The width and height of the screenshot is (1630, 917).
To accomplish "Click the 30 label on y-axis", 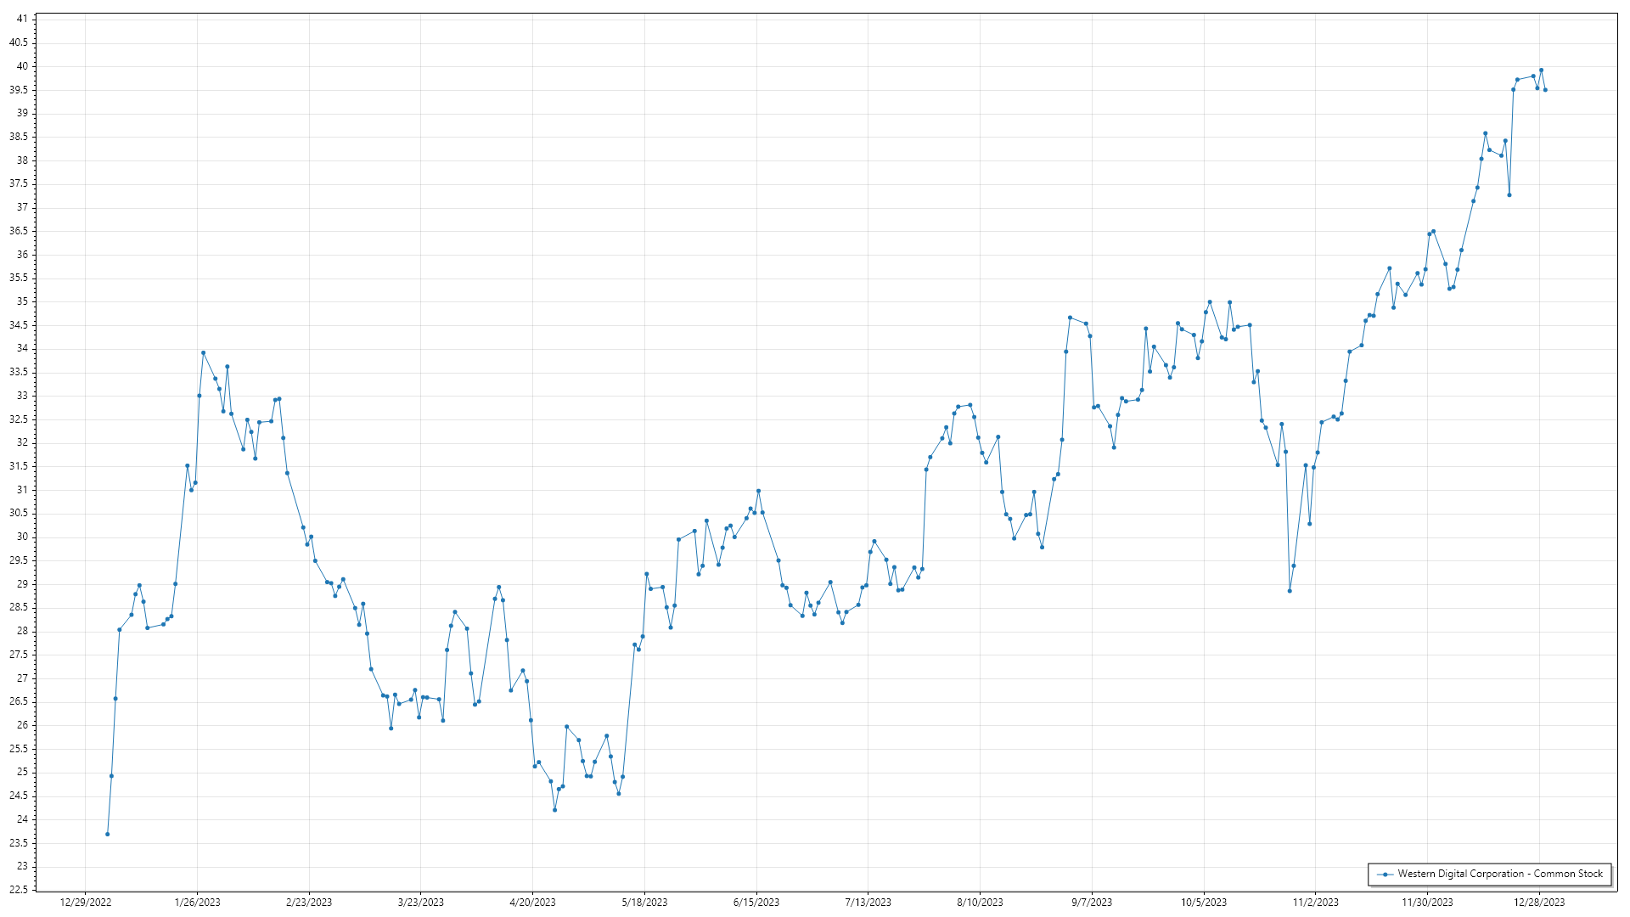I will pyautogui.click(x=22, y=537).
